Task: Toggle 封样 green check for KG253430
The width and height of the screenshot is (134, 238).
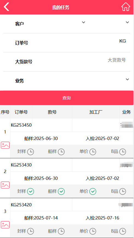Action: [x=30, y=192]
